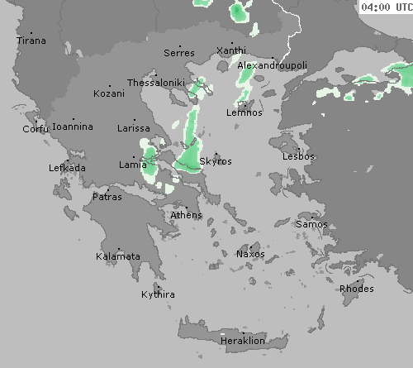Click the Kalamata city label

pos(118,256)
